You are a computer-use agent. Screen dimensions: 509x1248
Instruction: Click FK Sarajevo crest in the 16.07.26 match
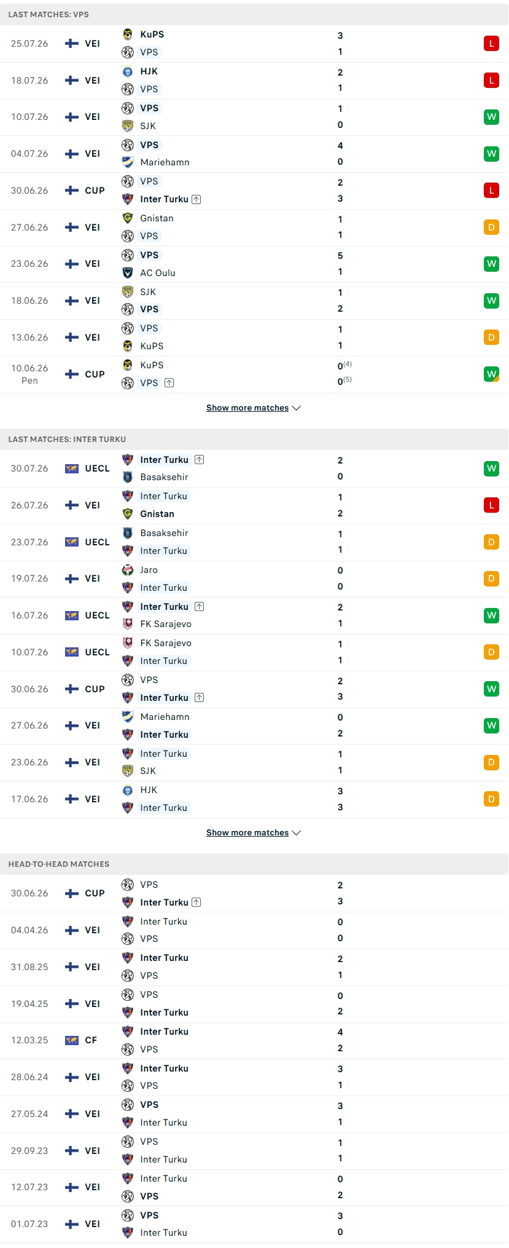click(x=128, y=624)
